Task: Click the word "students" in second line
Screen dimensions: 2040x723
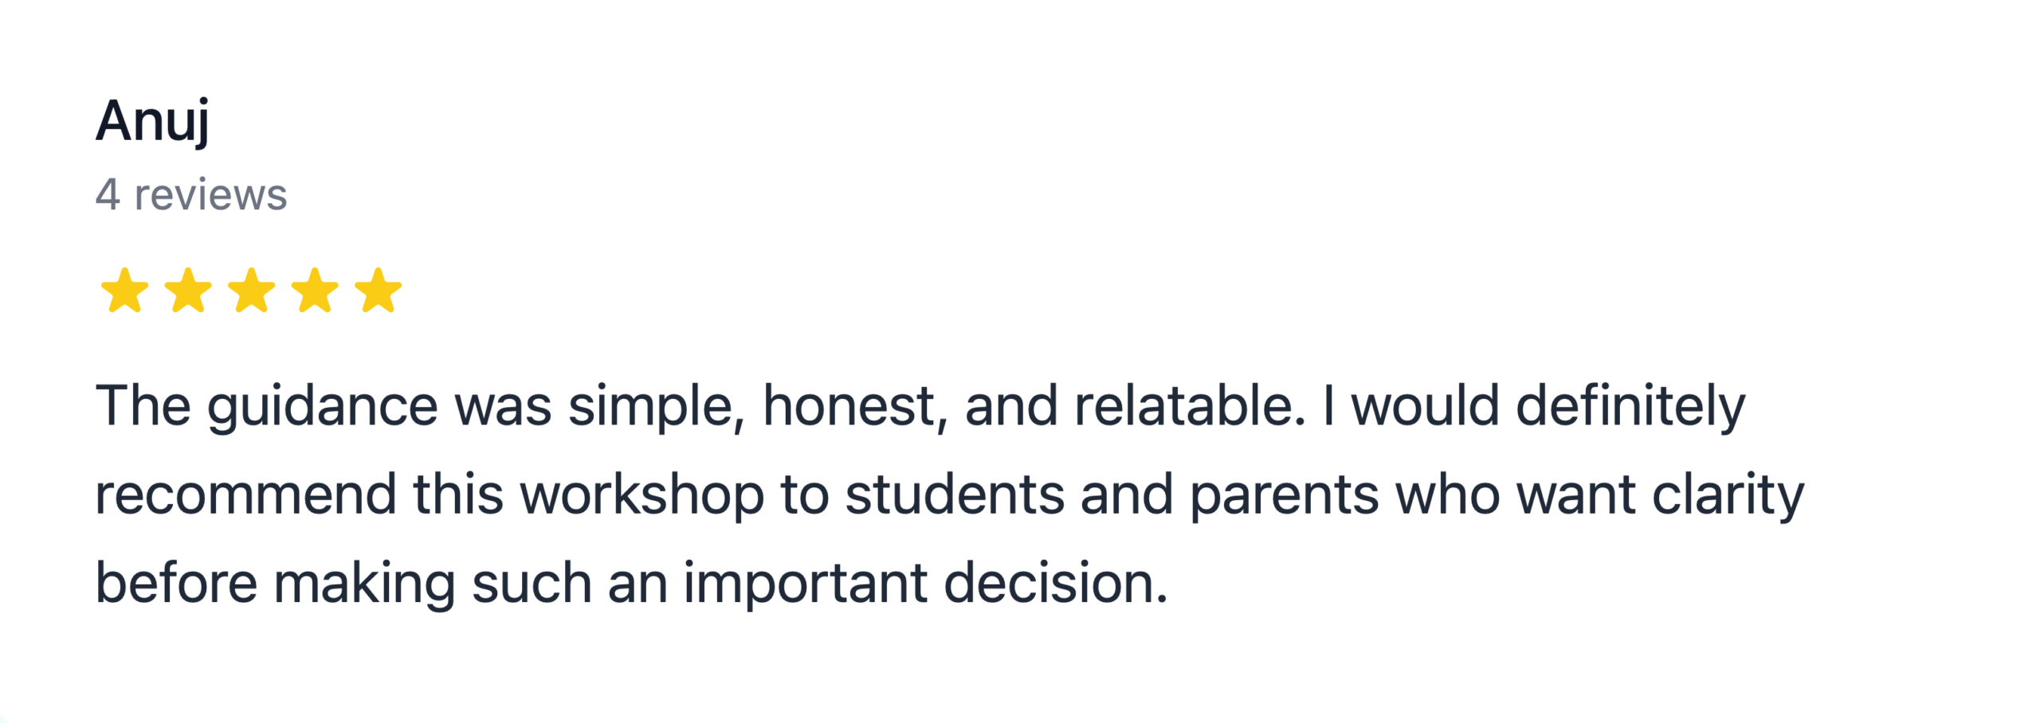Action: [x=954, y=495]
